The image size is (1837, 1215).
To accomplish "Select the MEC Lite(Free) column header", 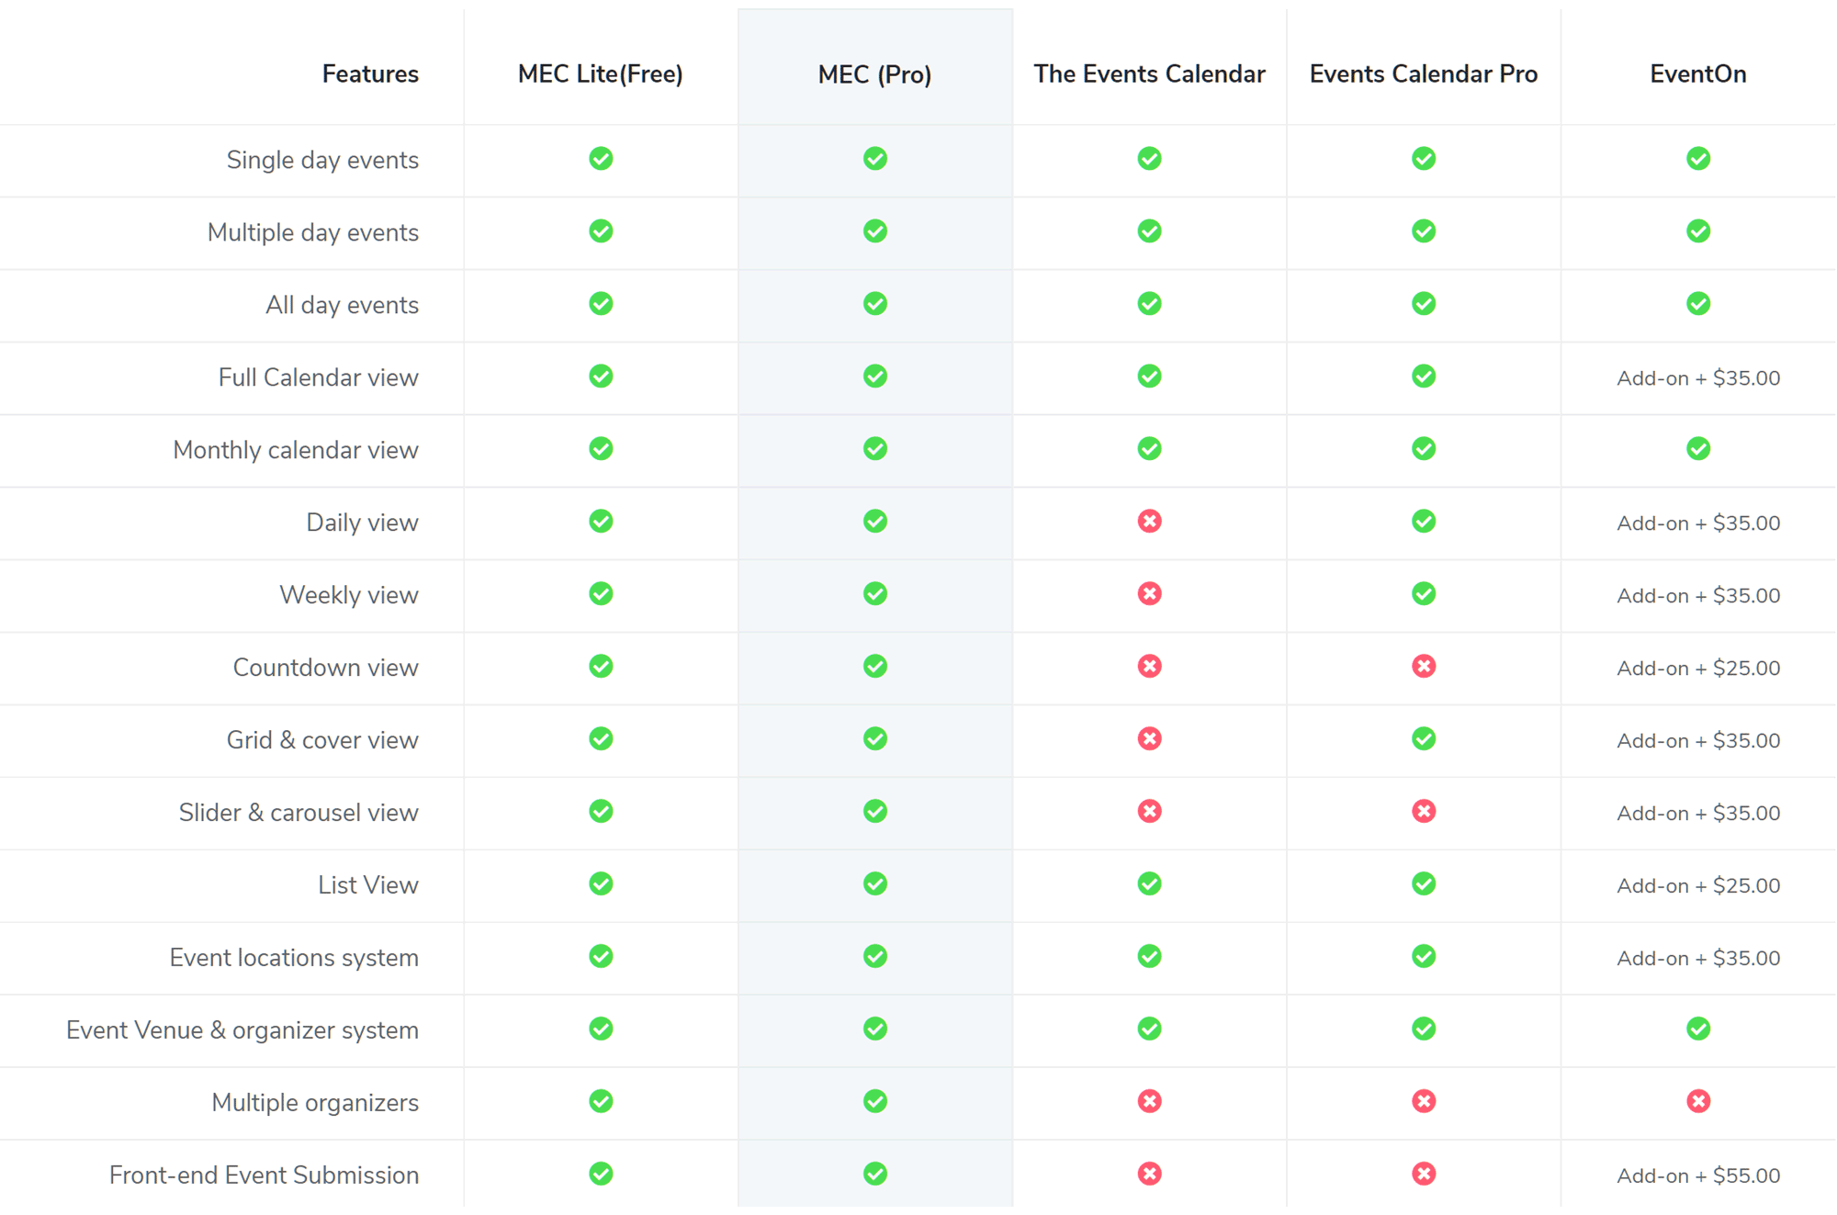I will (601, 74).
